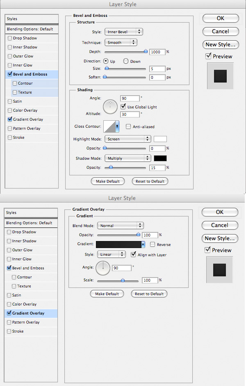246x386 pixels.
Task: Click the Gradient Overlay angle dial
Action: click(x=103, y=268)
